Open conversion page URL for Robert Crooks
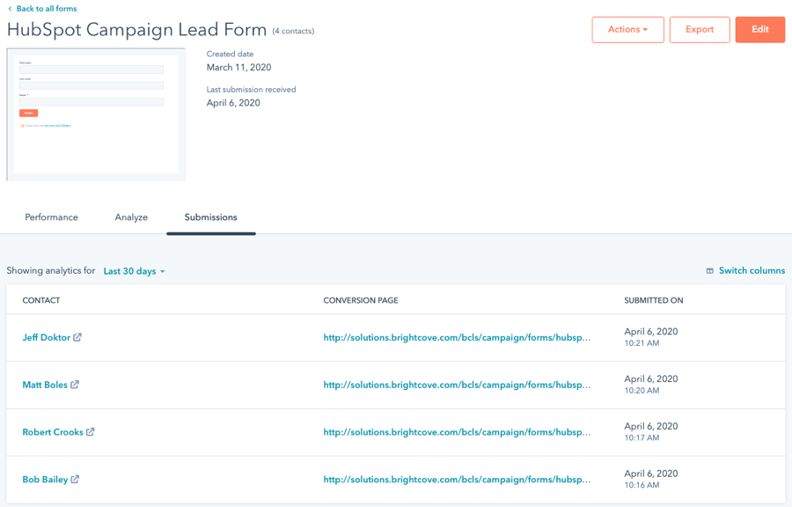Image resolution: width=792 pixels, height=507 pixels. 457,432
